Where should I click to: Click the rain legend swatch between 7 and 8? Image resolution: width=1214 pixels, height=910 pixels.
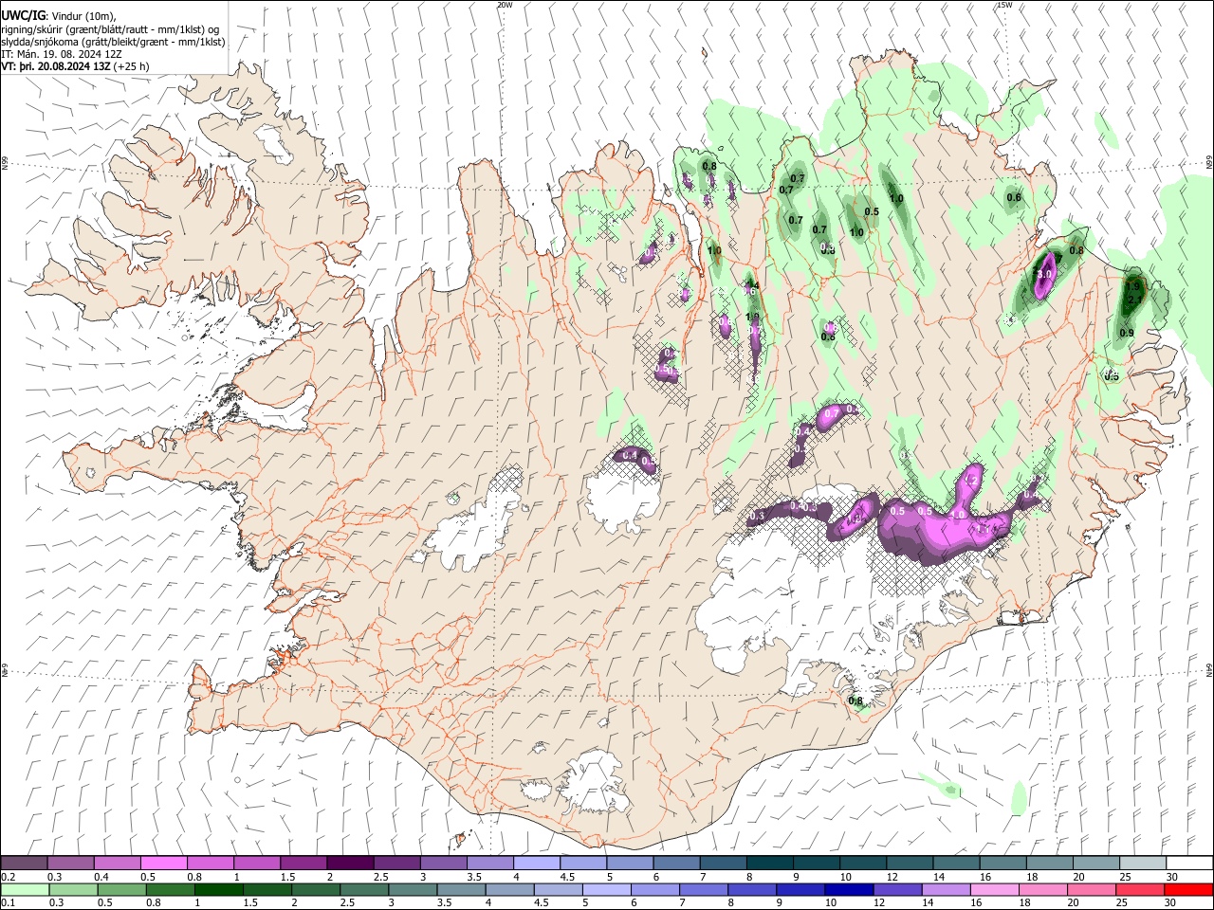702,889
